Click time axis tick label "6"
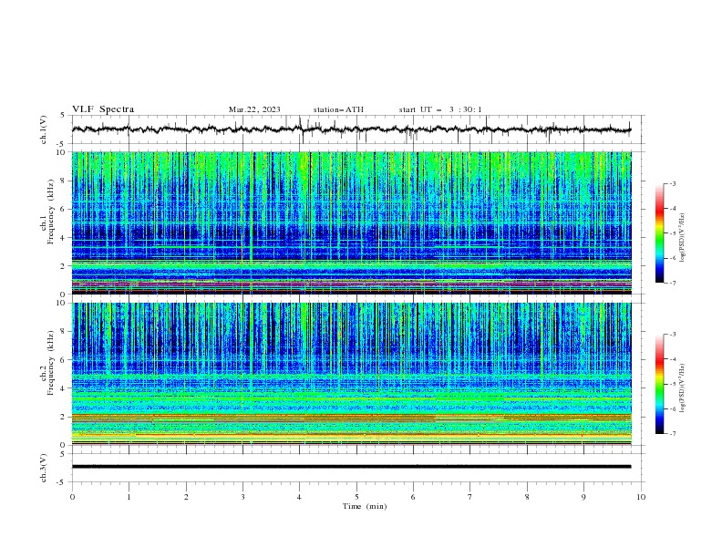Image resolution: width=722 pixels, height=558 pixels. tap(413, 497)
